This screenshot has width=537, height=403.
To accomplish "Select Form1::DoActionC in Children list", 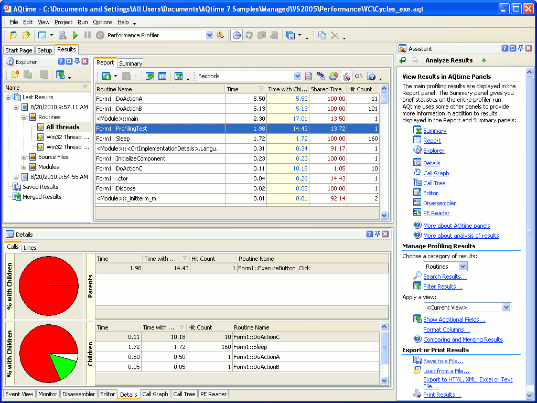I will [237, 337].
